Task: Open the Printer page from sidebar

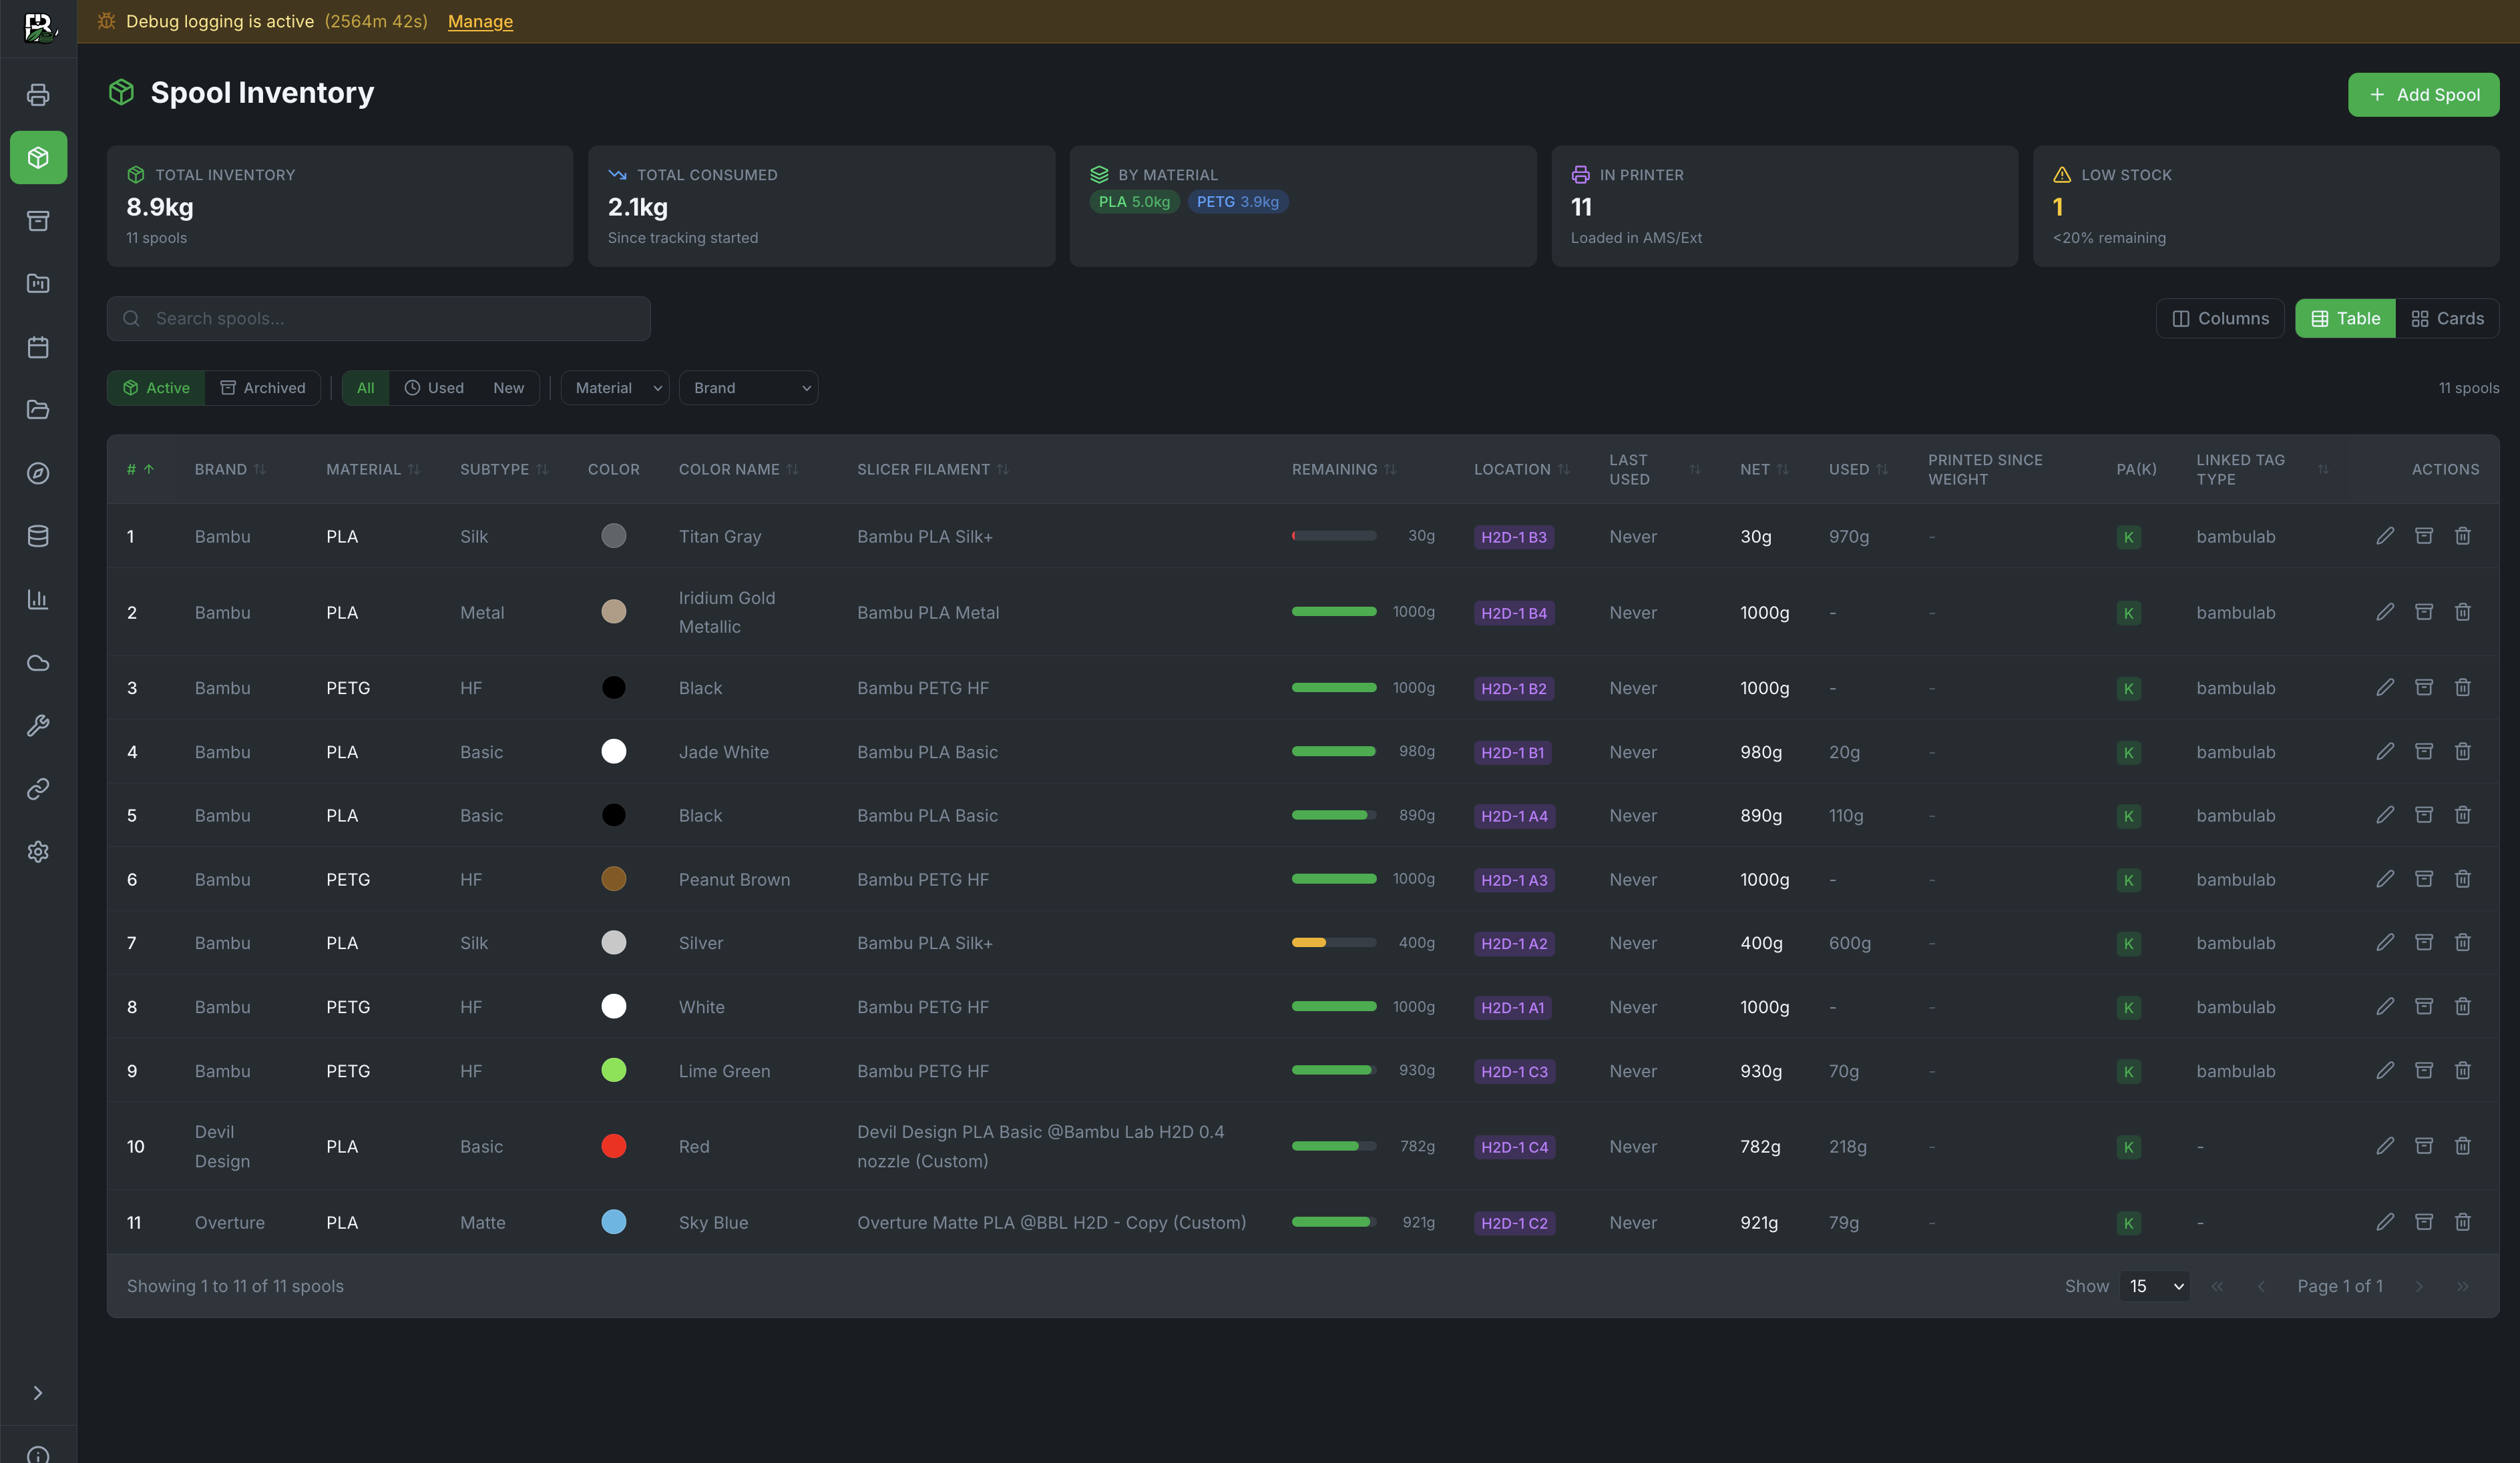Action: coord(38,94)
